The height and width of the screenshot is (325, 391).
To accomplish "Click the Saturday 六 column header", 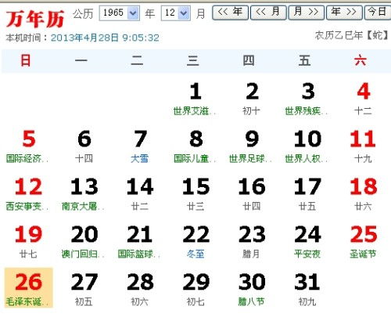I will click(361, 60).
